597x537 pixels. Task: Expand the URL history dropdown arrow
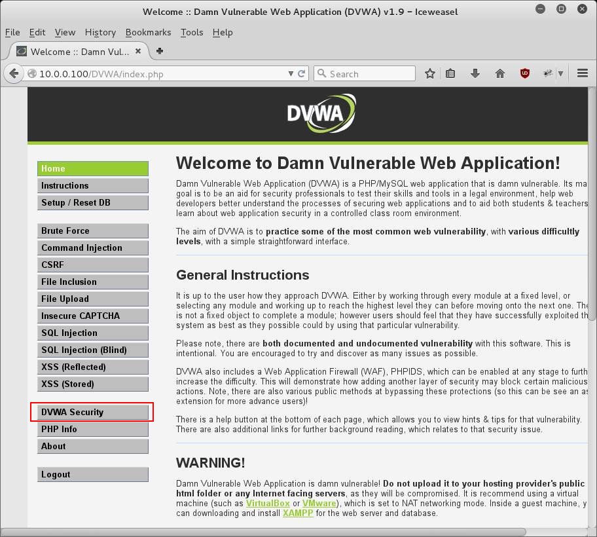click(291, 73)
